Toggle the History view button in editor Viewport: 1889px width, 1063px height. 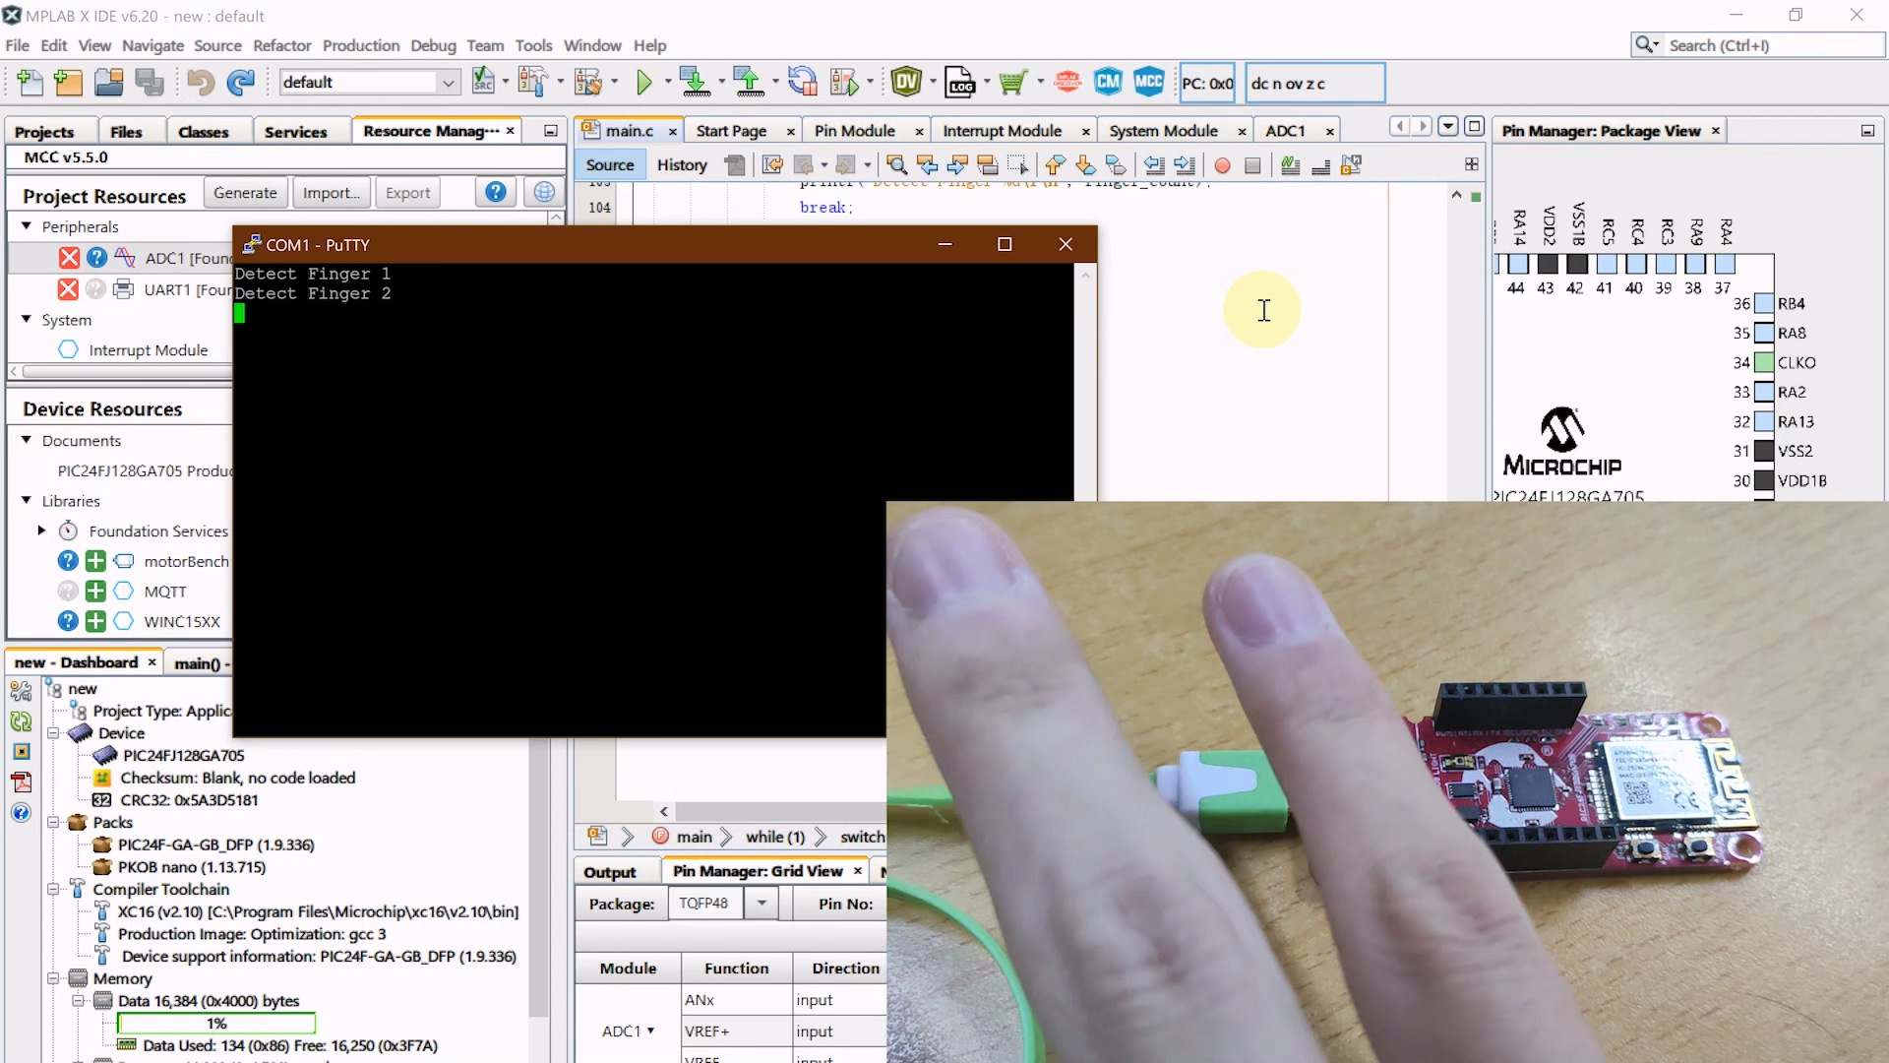pyautogui.click(x=682, y=165)
